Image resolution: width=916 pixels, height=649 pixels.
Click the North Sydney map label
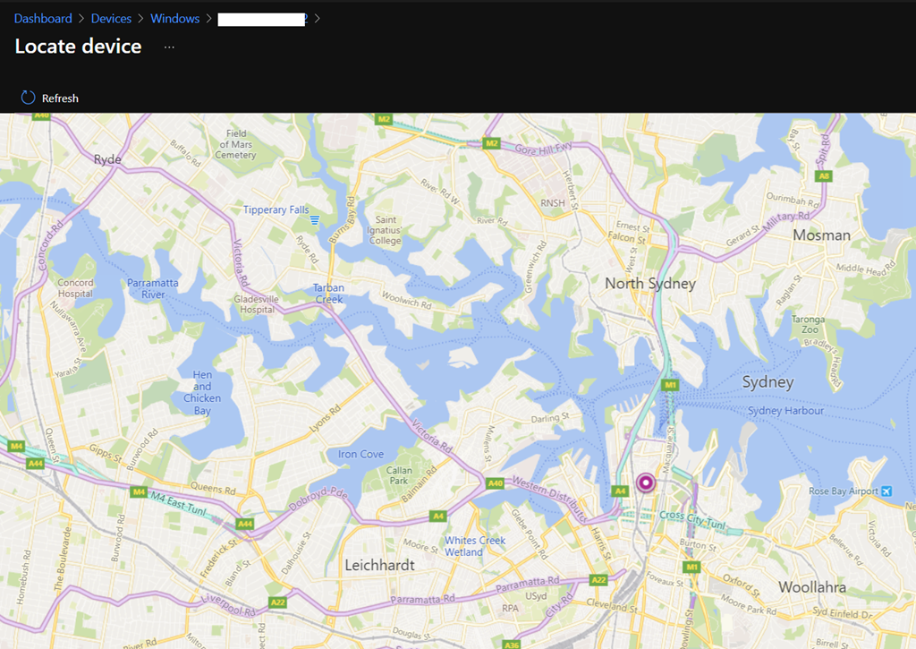click(650, 283)
